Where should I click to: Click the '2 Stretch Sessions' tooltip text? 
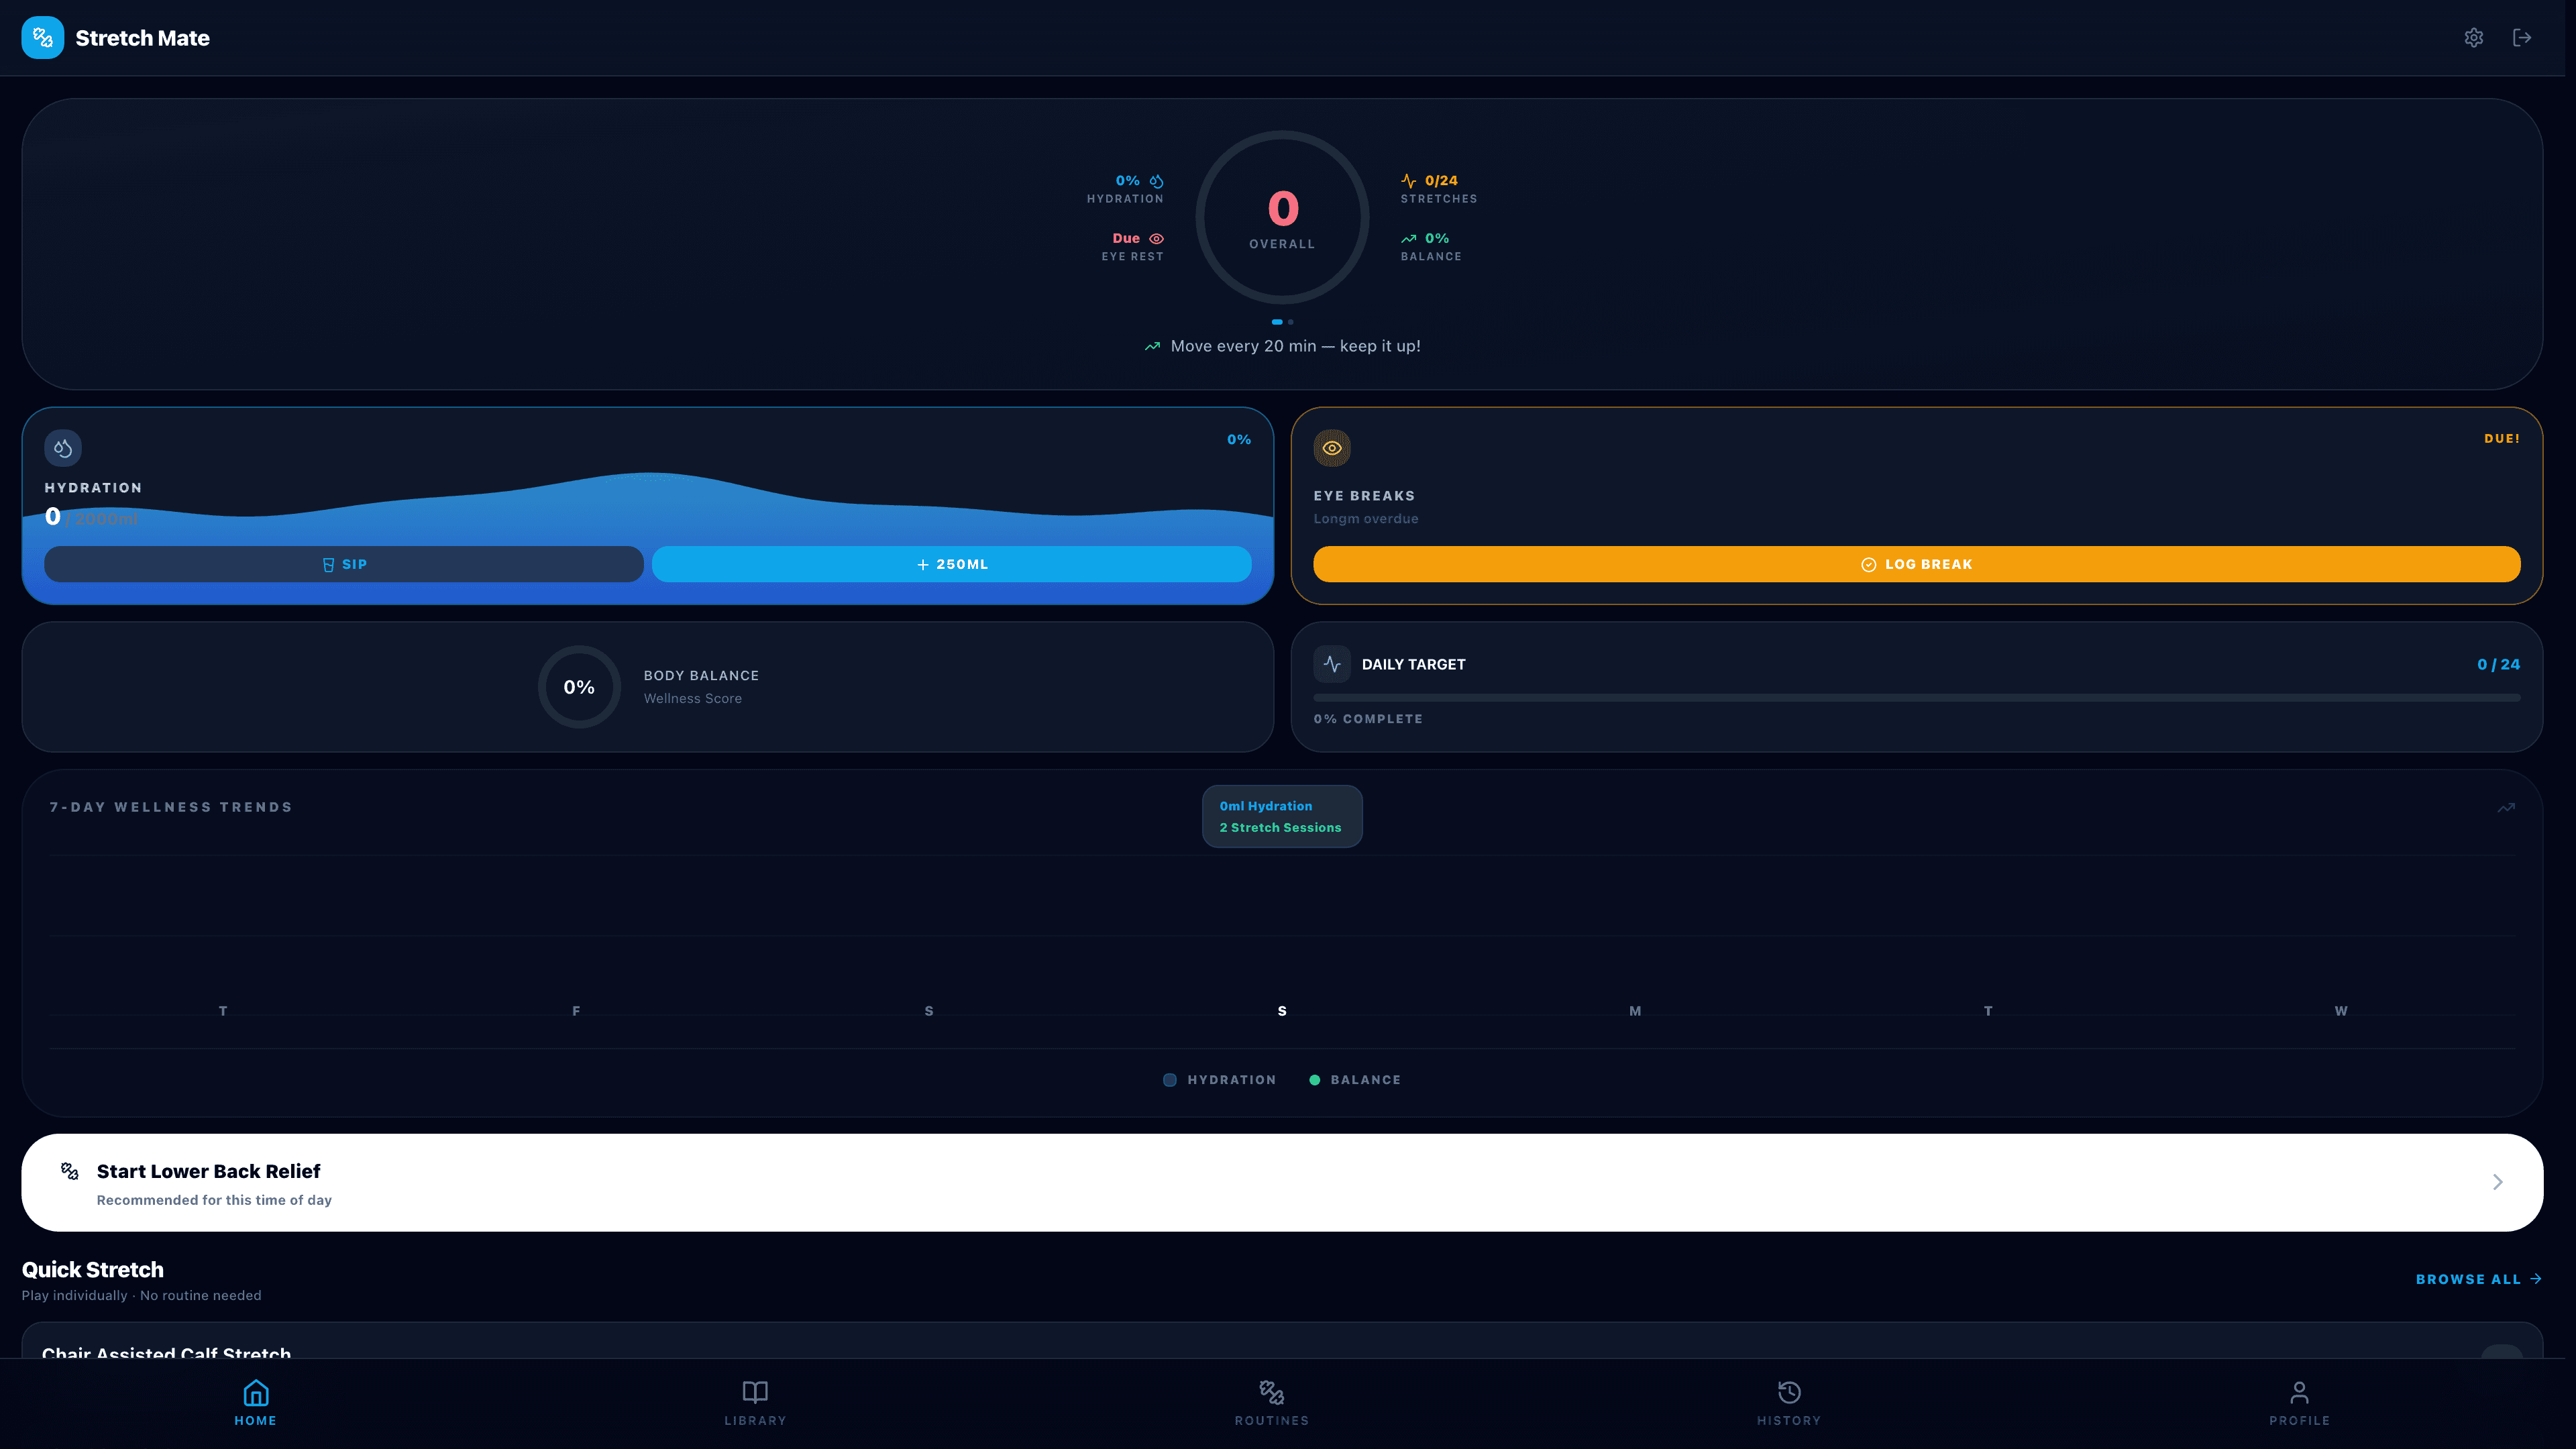click(x=1280, y=828)
